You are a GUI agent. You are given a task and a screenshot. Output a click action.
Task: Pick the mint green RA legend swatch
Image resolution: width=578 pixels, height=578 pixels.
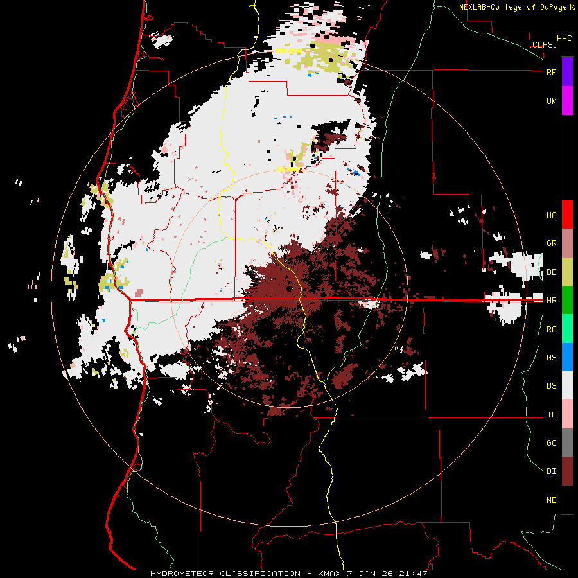[567, 329]
